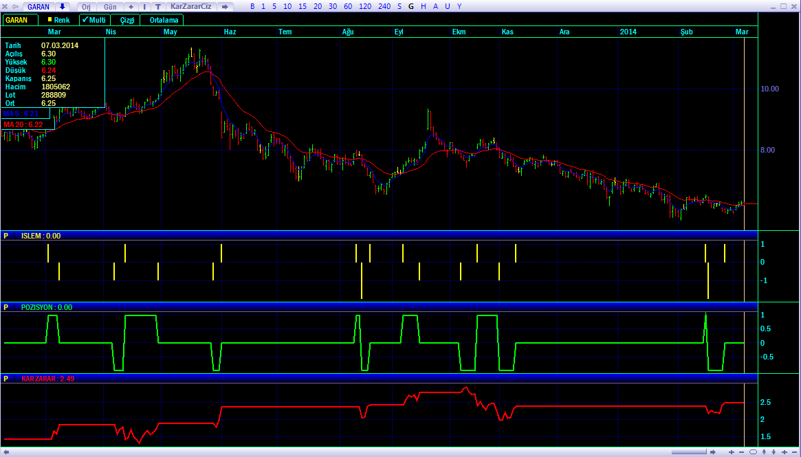The width and height of the screenshot is (801, 457).
Task: Select the S timeframe button
Action: click(x=399, y=7)
